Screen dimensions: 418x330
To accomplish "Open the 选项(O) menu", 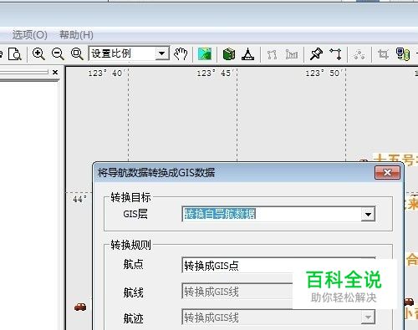I will [x=30, y=35].
